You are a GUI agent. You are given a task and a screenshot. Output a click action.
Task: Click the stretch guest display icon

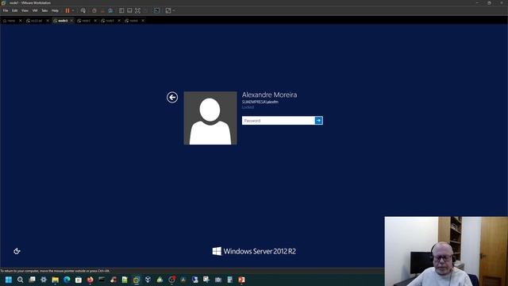(168, 10)
